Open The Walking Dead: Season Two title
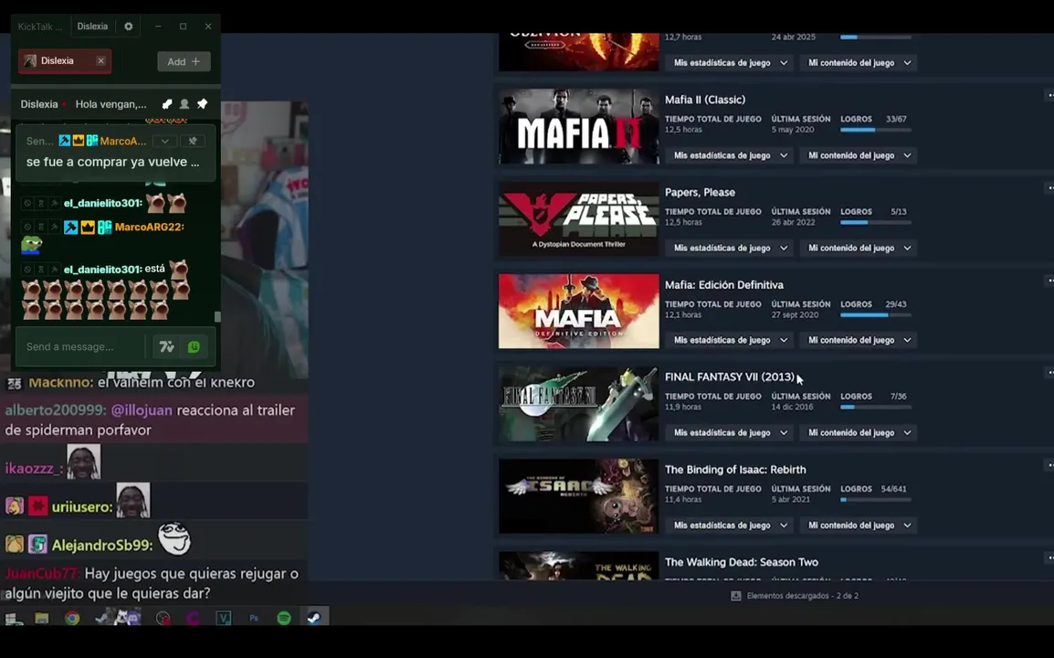The image size is (1054, 658). (x=742, y=562)
